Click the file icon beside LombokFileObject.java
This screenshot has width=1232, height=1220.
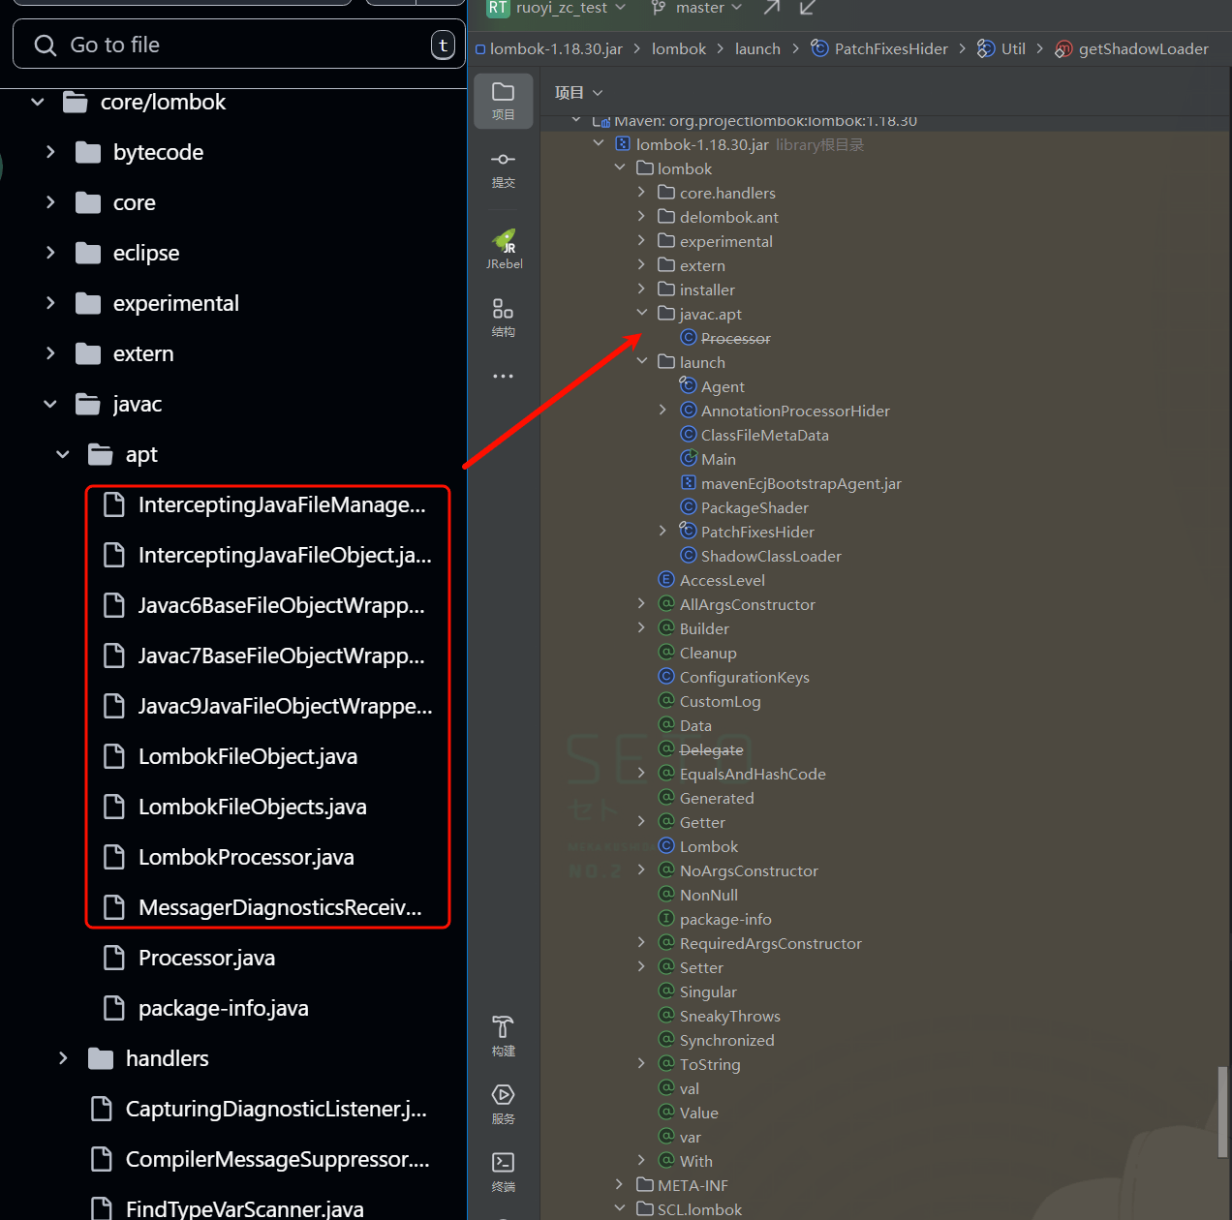[x=114, y=756]
